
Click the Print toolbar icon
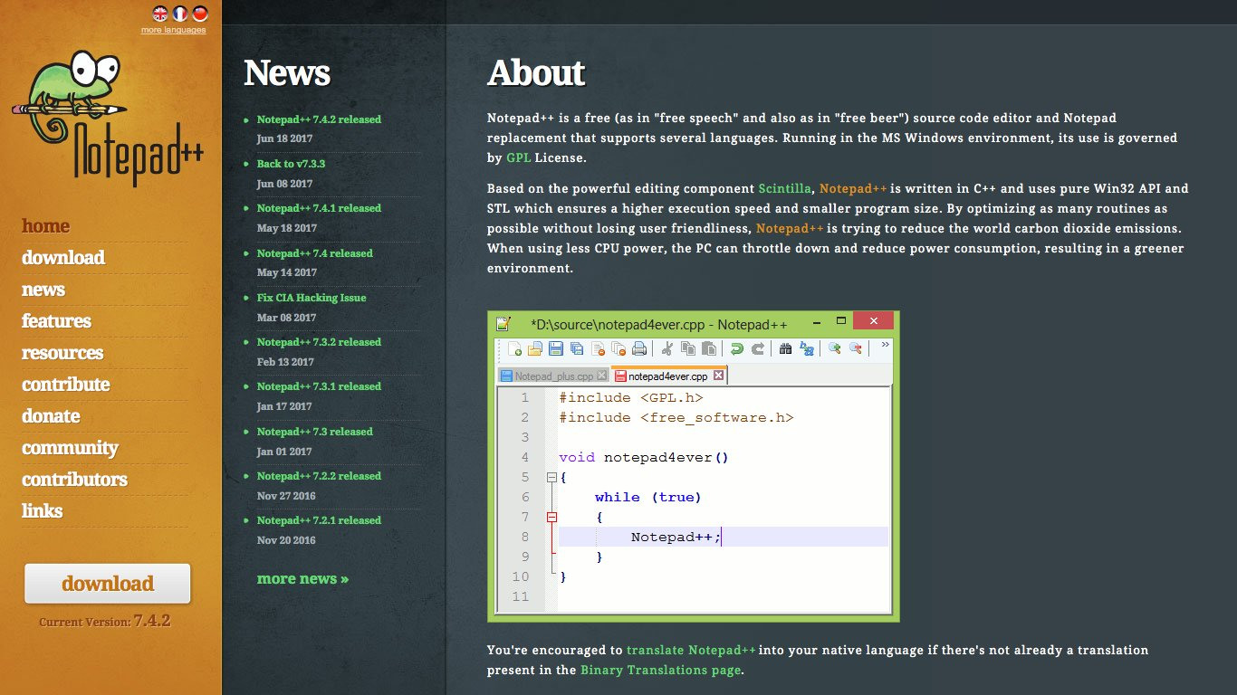pyautogui.click(x=639, y=348)
